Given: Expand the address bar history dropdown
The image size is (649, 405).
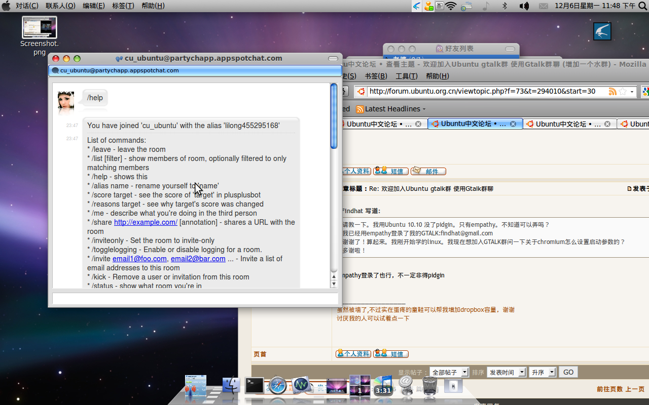Looking at the screenshot, I should [x=632, y=92].
